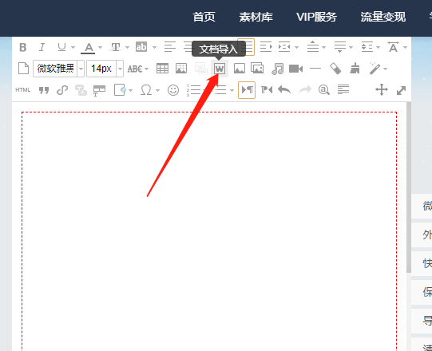This screenshot has height=351, width=432.
Task: Expand the Omega special character arrow
Action: click(x=157, y=90)
